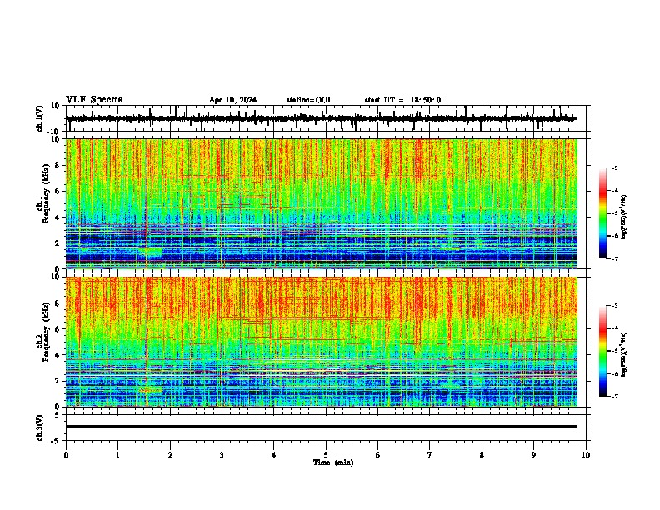
Task: Click the "-7" label on ch.2 color bar
Action: click(x=614, y=396)
